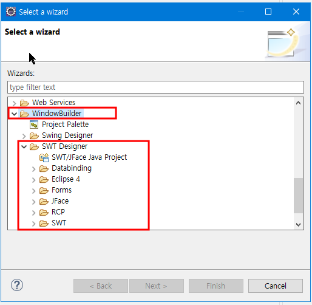Viewport: 312px width, 305px height.
Task: Select the Project Palette entry text
Action: (65, 125)
